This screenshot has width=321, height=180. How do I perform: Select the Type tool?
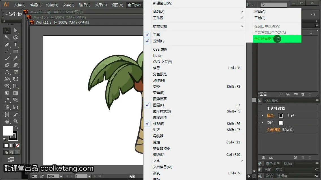pyautogui.click(x=16, y=44)
